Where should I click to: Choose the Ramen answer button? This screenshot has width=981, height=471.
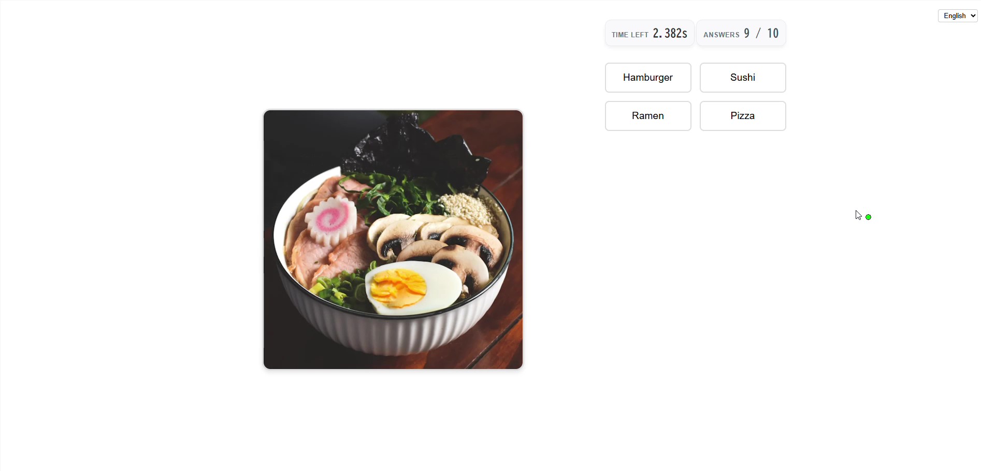(648, 116)
